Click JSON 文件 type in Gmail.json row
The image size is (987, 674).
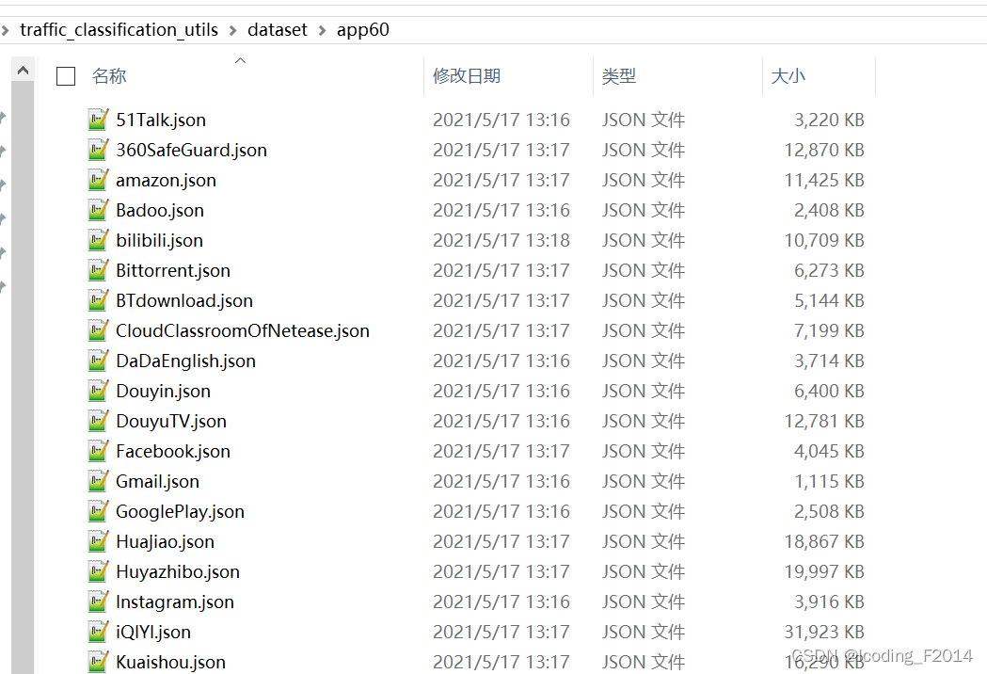click(644, 481)
